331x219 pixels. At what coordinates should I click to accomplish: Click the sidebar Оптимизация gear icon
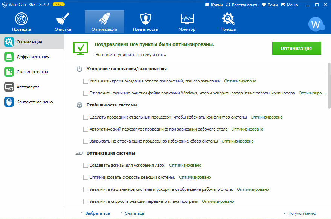click(9, 42)
